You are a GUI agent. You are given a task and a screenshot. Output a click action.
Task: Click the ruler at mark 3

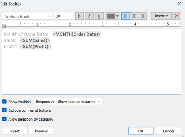coord(102,24)
